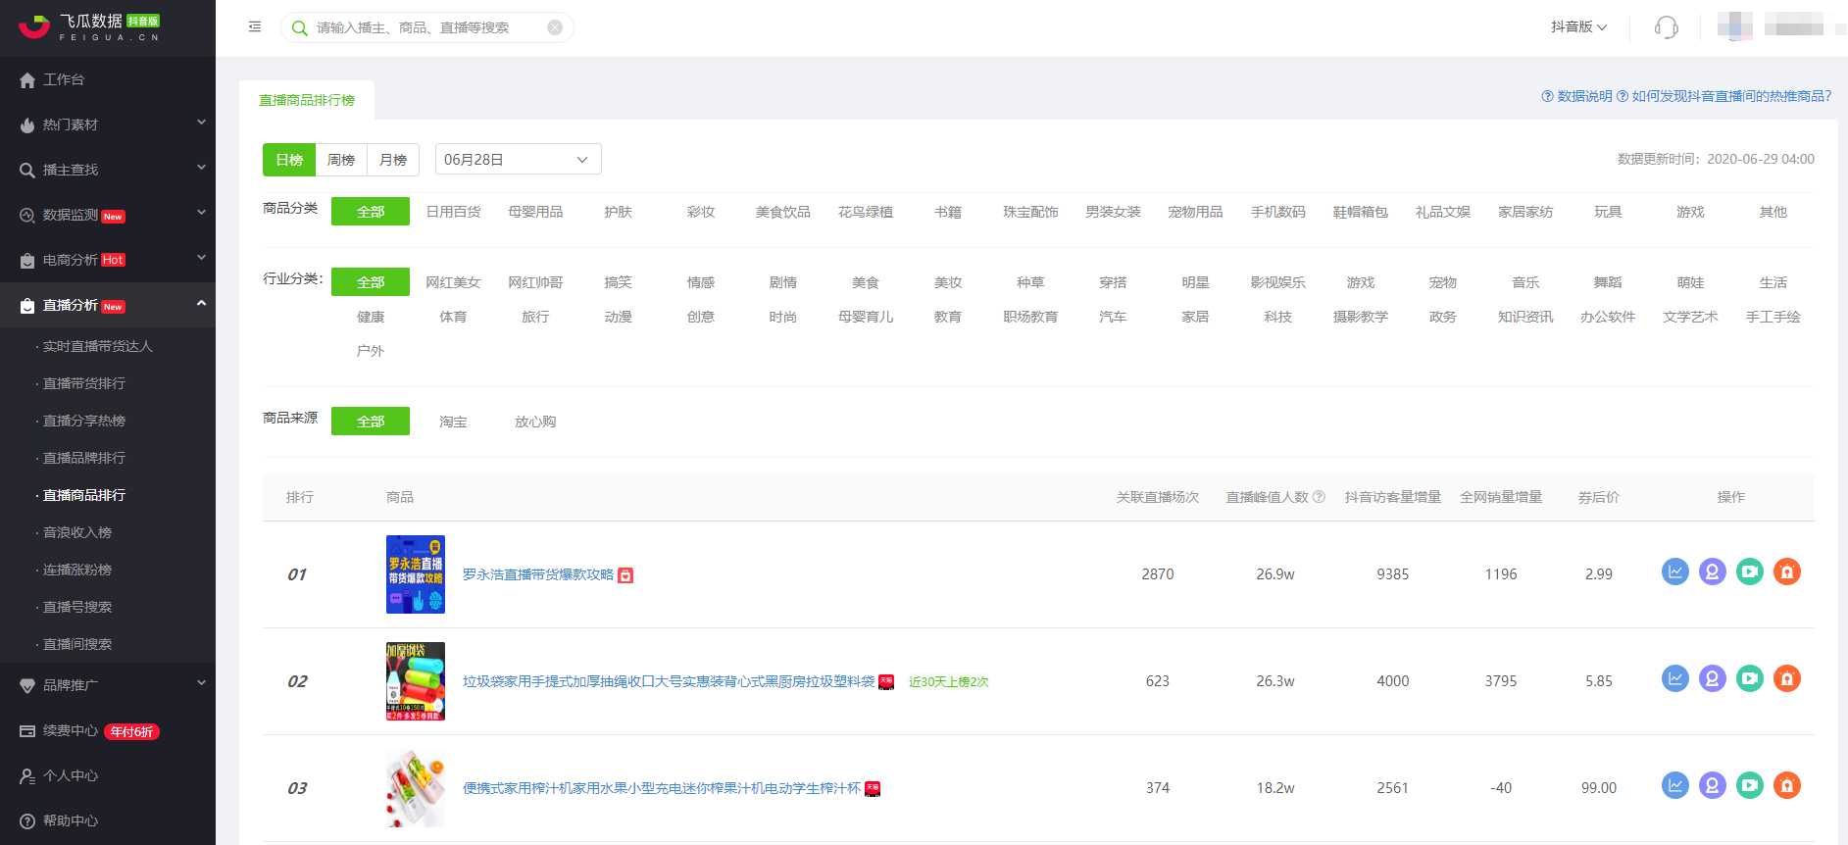Open related video icon for rank 01
The width and height of the screenshot is (1848, 845).
click(1750, 572)
